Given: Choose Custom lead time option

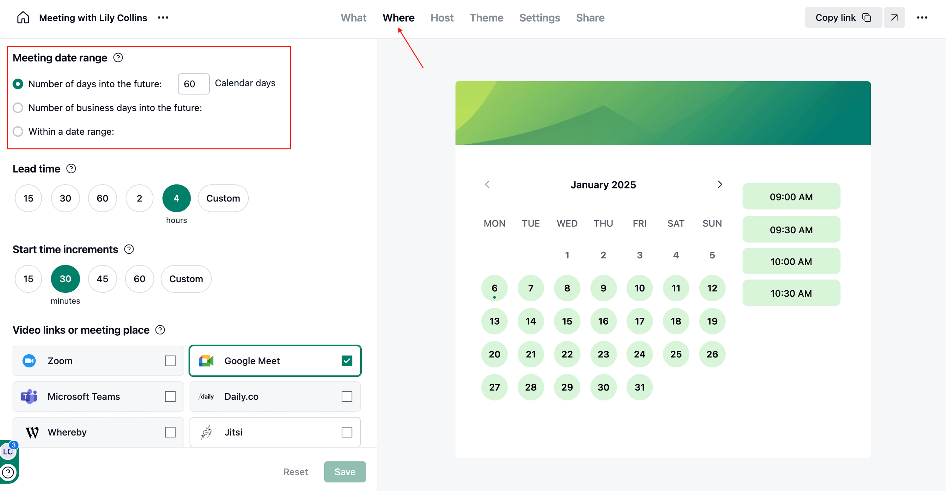Looking at the screenshot, I should coord(223,198).
